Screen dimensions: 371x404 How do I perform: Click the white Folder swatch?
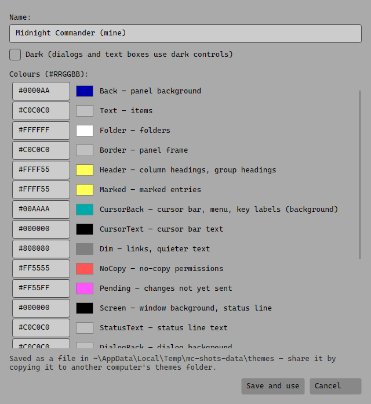[x=85, y=131]
